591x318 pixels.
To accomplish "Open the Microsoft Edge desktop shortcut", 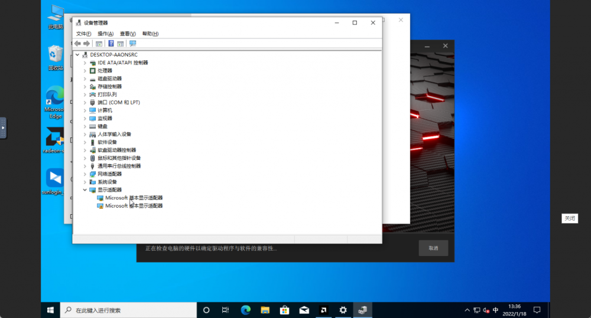I will [55, 102].
